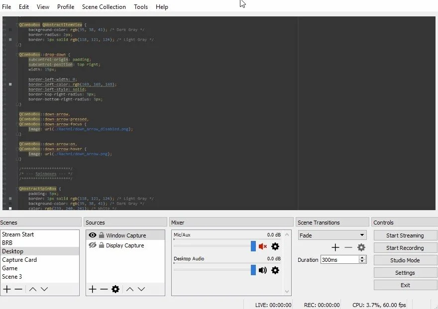Open the Profile menu
The width and height of the screenshot is (438, 309).
66,7
